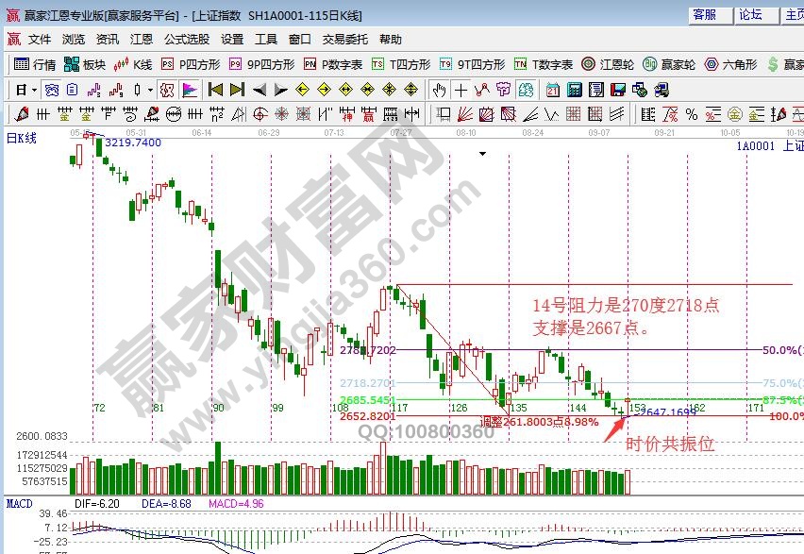Click the 客服 button
Viewport: 804px width, 554px height.
pos(704,15)
